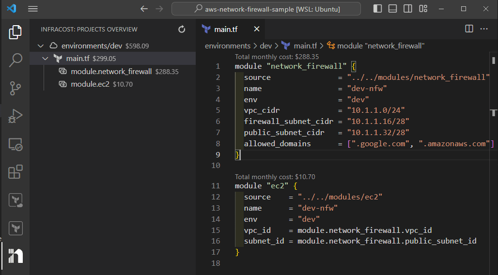The width and height of the screenshot is (498, 275).
Task: Click the INFRACOST: PROJECTS OVERVIEW panel title
Action: pyautogui.click(x=89, y=29)
